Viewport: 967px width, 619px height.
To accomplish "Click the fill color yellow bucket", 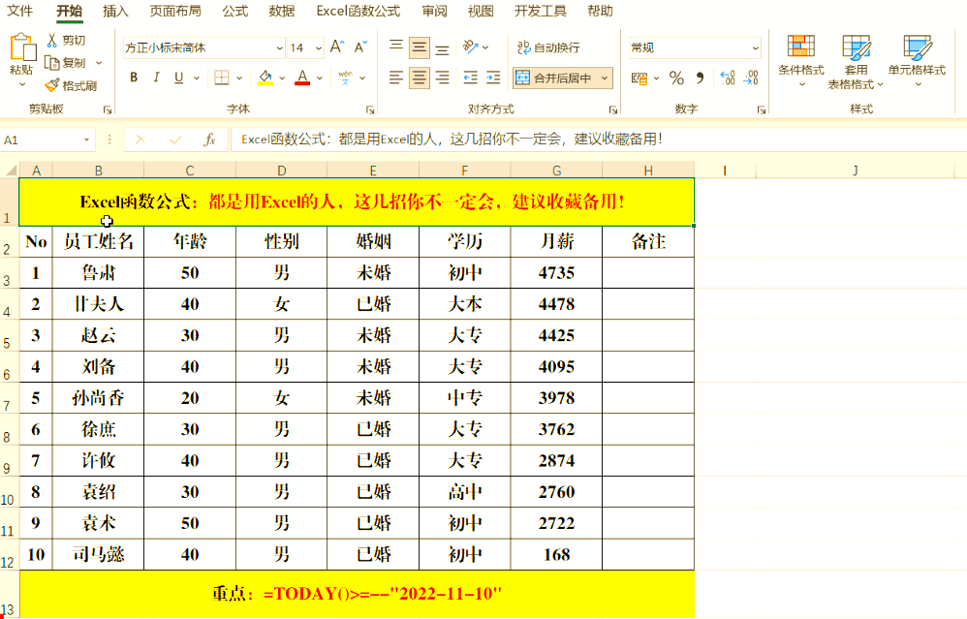I will 265,77.
